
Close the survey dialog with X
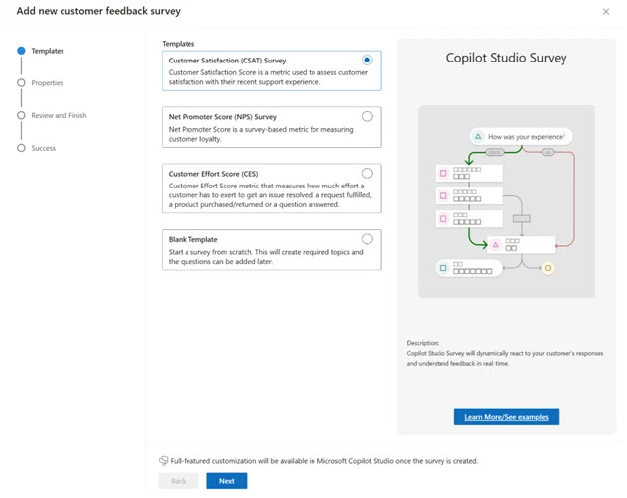[606, 11]
